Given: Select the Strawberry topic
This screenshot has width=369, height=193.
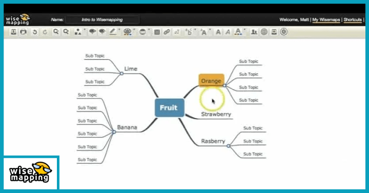Looking at the screenshot, I should point(216,114).
